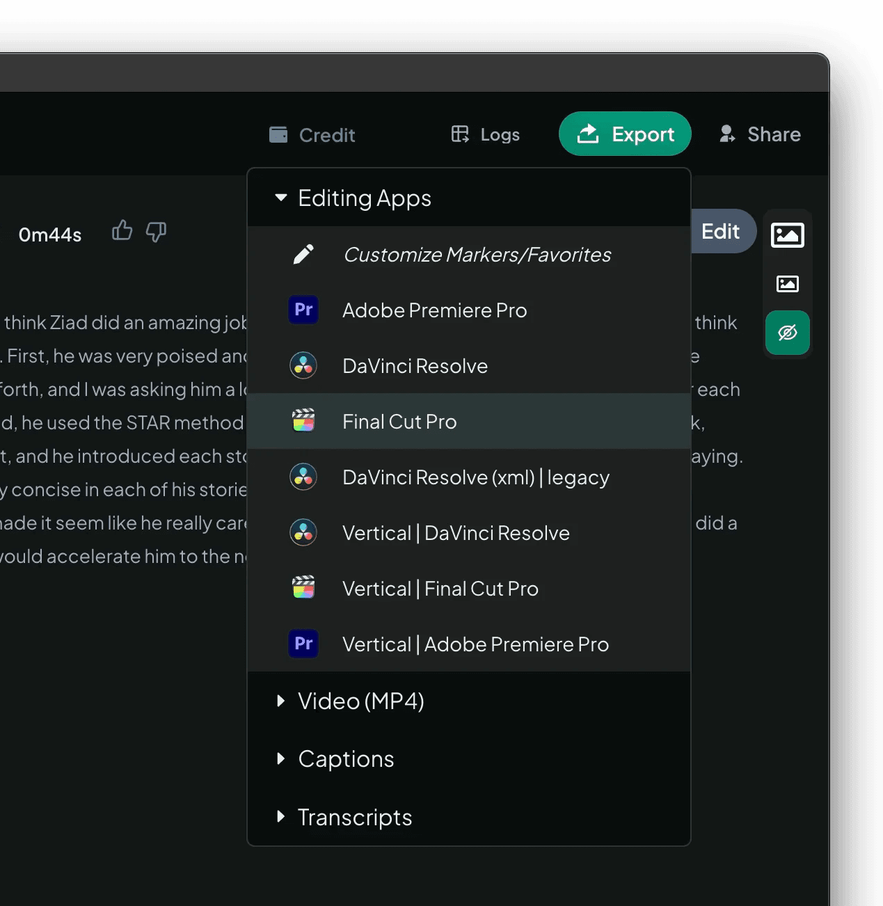This screenshot has width=883, height=906.
Task: Open the Logs panel
Action: pos(486,134)
